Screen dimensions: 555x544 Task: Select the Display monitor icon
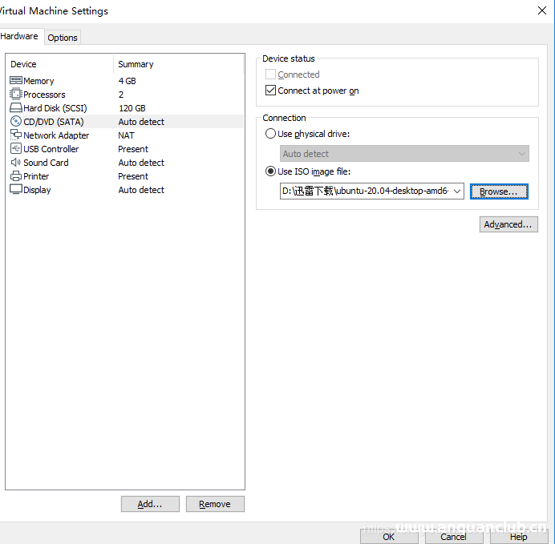point(16,190)
